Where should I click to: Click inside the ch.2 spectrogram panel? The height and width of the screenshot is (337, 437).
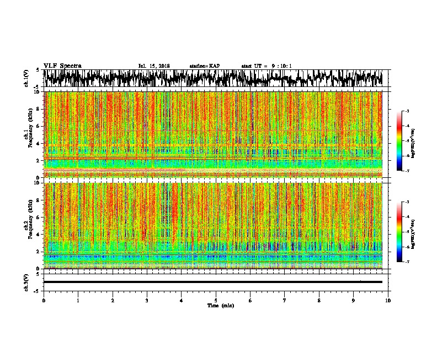[x=212, y=226]
